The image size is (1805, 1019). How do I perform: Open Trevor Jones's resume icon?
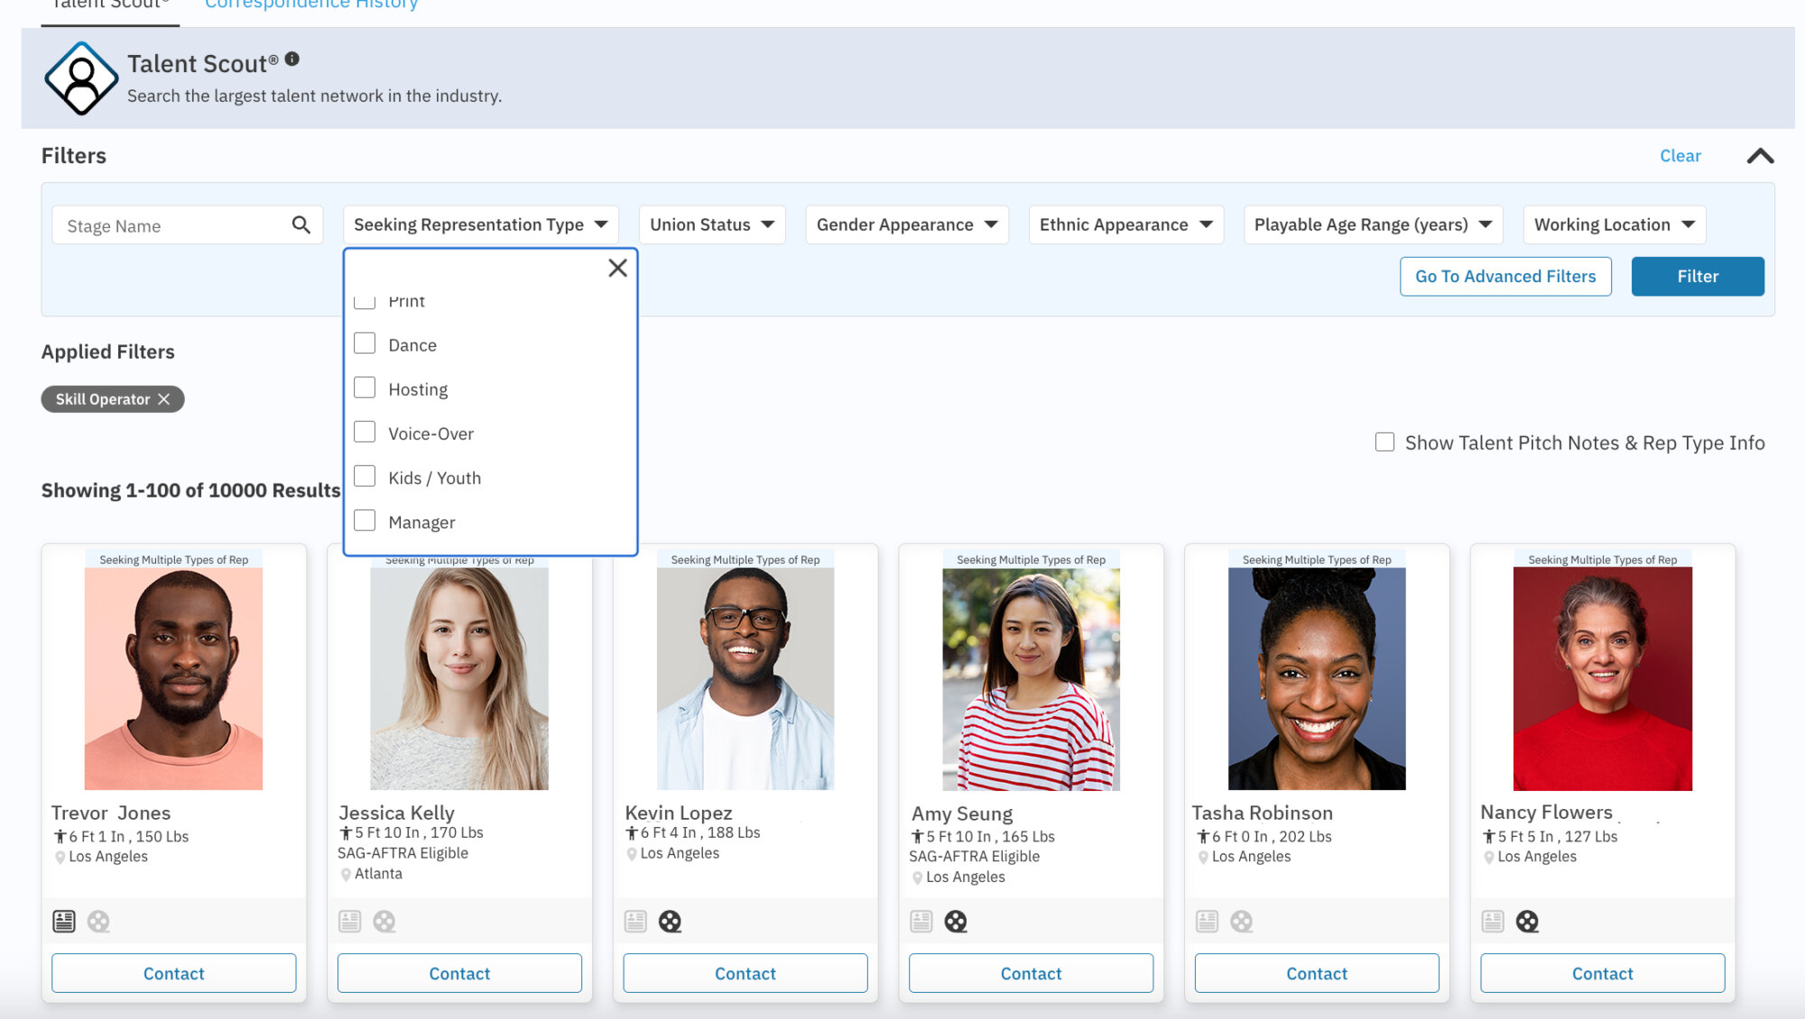pos(64,921)
